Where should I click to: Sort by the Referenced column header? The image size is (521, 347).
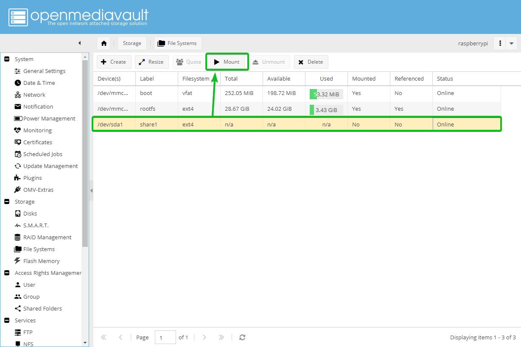point(411,79)
